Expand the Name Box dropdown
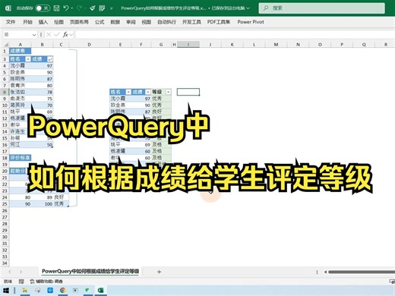The width and height of the screenshot is (395, 296). pos(34,35)
